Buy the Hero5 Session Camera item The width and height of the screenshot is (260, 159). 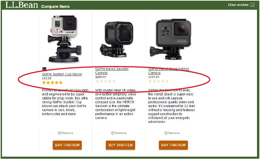120,145
